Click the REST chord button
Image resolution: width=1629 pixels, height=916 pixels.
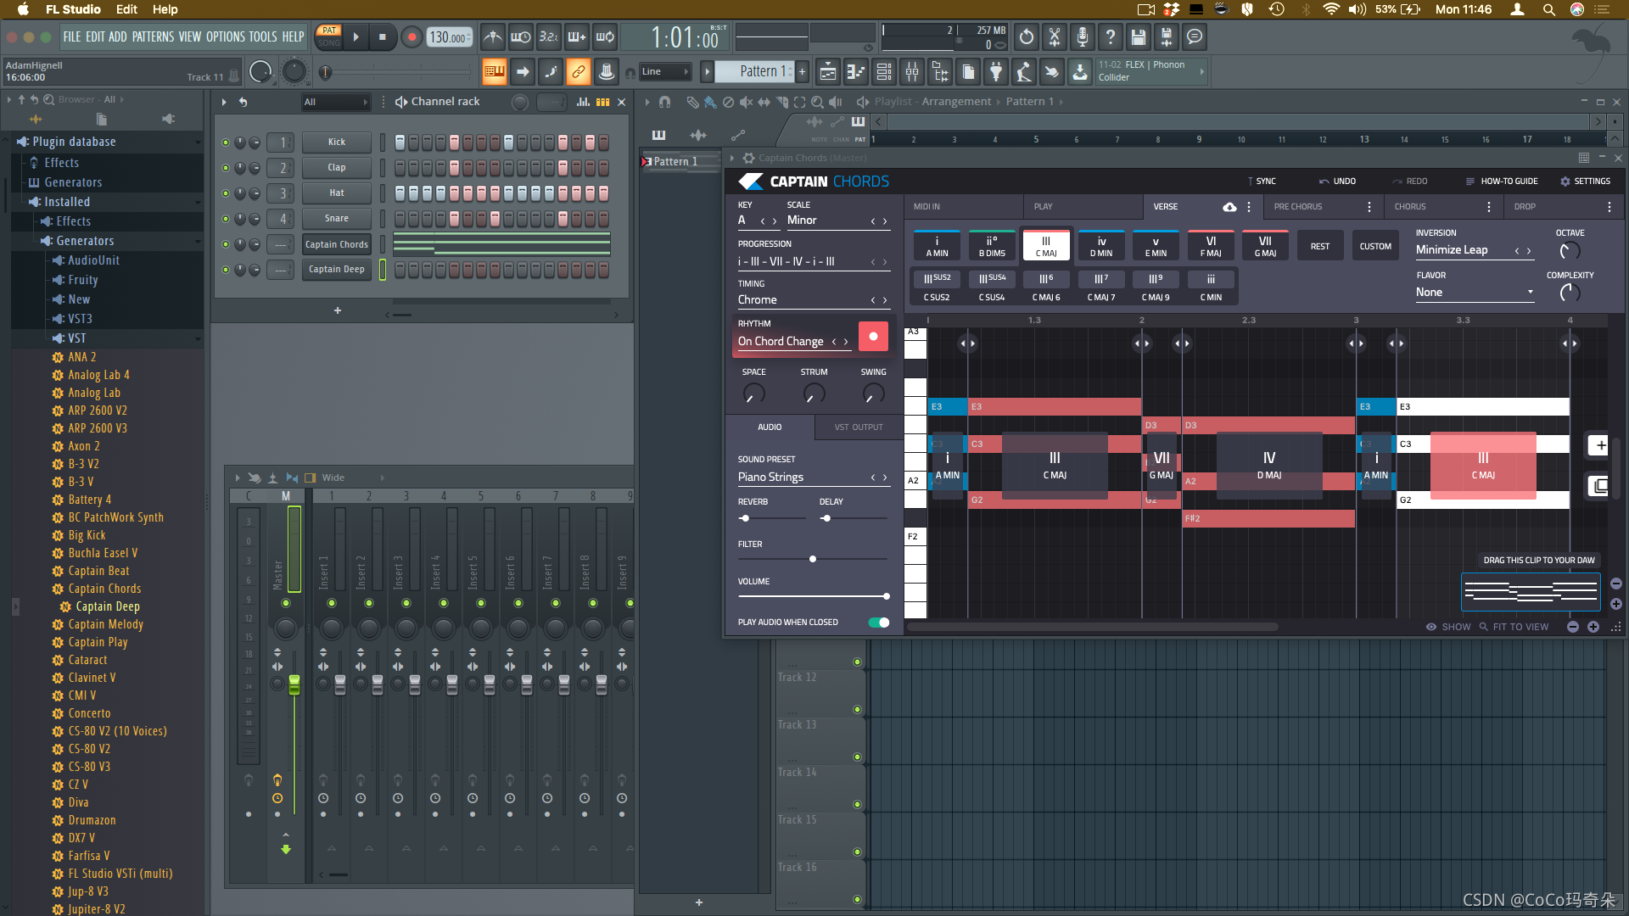tap(1320, 247)
